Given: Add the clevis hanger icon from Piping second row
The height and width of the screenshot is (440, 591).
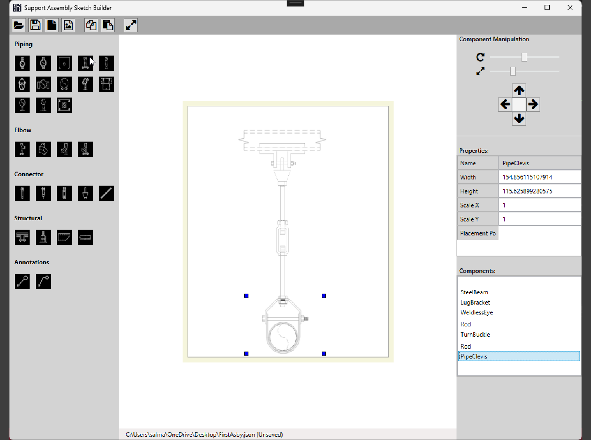Looking at the screenshot, I should click(22, 84).
